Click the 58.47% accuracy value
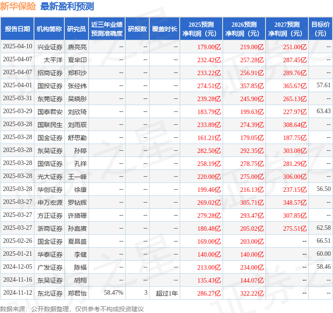333x313 pixels. point(114,292)
